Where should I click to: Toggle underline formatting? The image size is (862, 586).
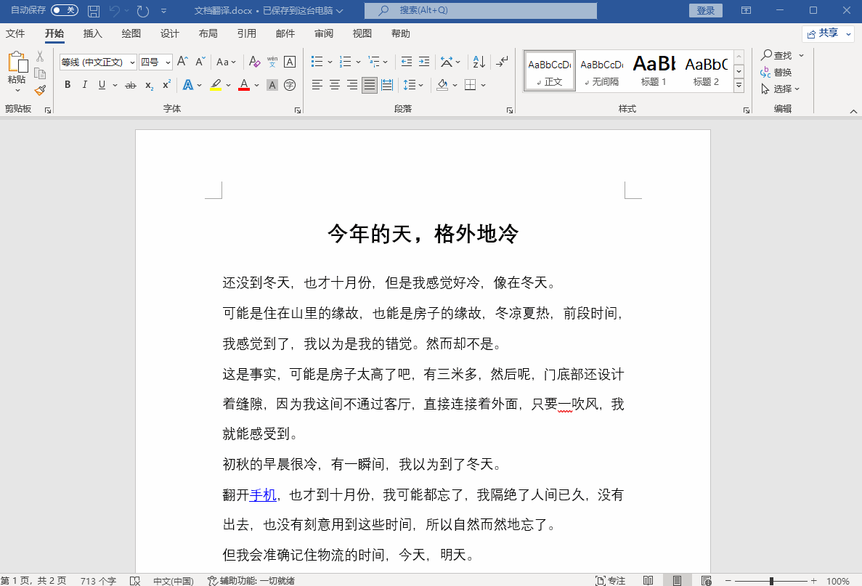tap(102, 85)
